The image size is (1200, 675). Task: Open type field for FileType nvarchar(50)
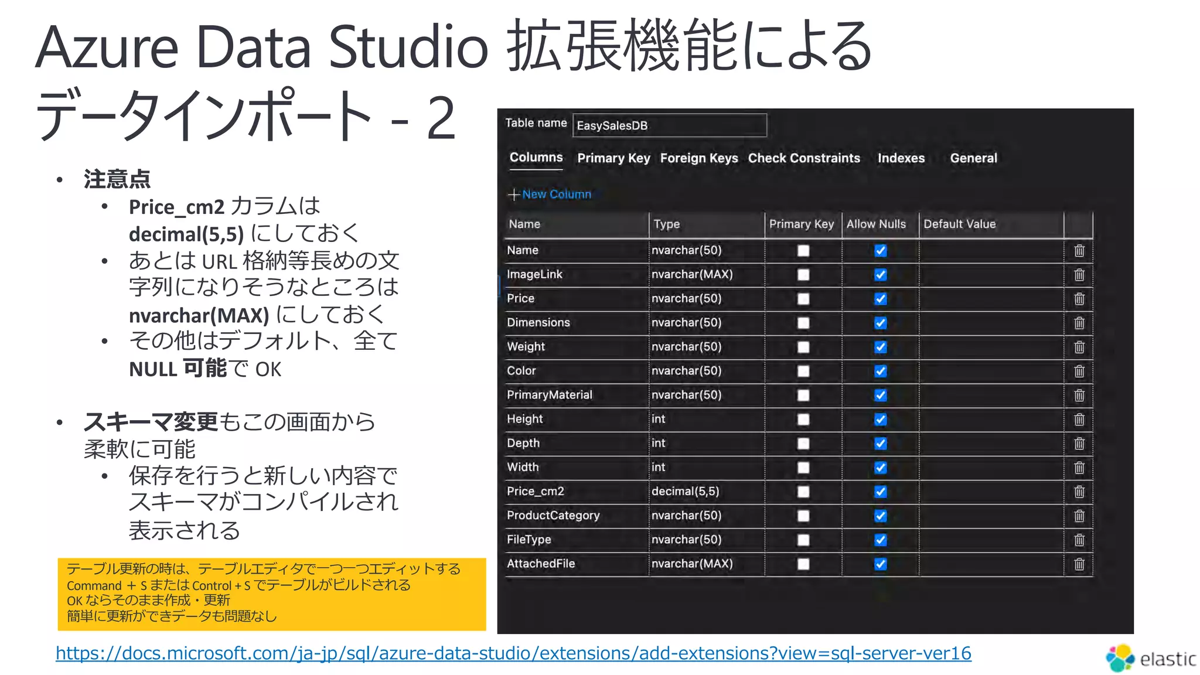tap(706, 540)
